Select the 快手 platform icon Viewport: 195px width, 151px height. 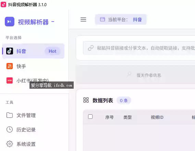point(10,66)
